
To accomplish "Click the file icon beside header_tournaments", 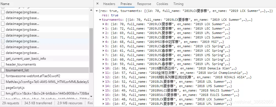I will [3, 64].
